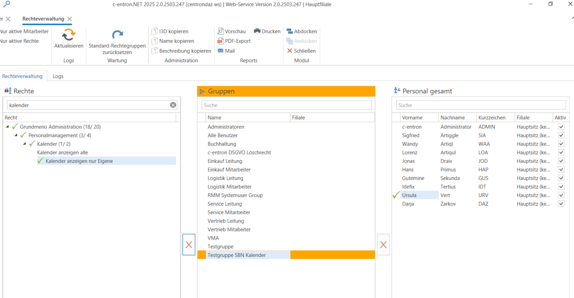Switch to the Logs tab
The width and height of the screenshot is (574, 298).
pos(58,76)
